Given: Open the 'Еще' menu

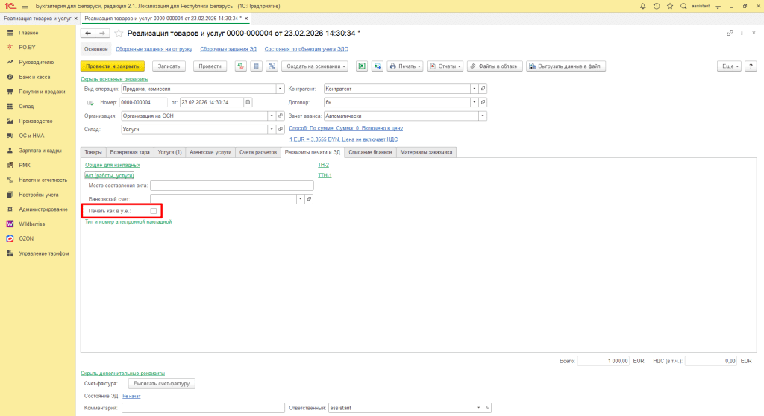Looking at the screenshot, I should coord(728,66).
